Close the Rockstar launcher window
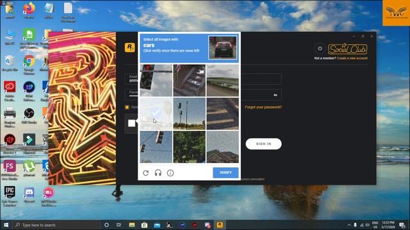The height and width of the screenshot is (230, 410). [x=372, y=36]
